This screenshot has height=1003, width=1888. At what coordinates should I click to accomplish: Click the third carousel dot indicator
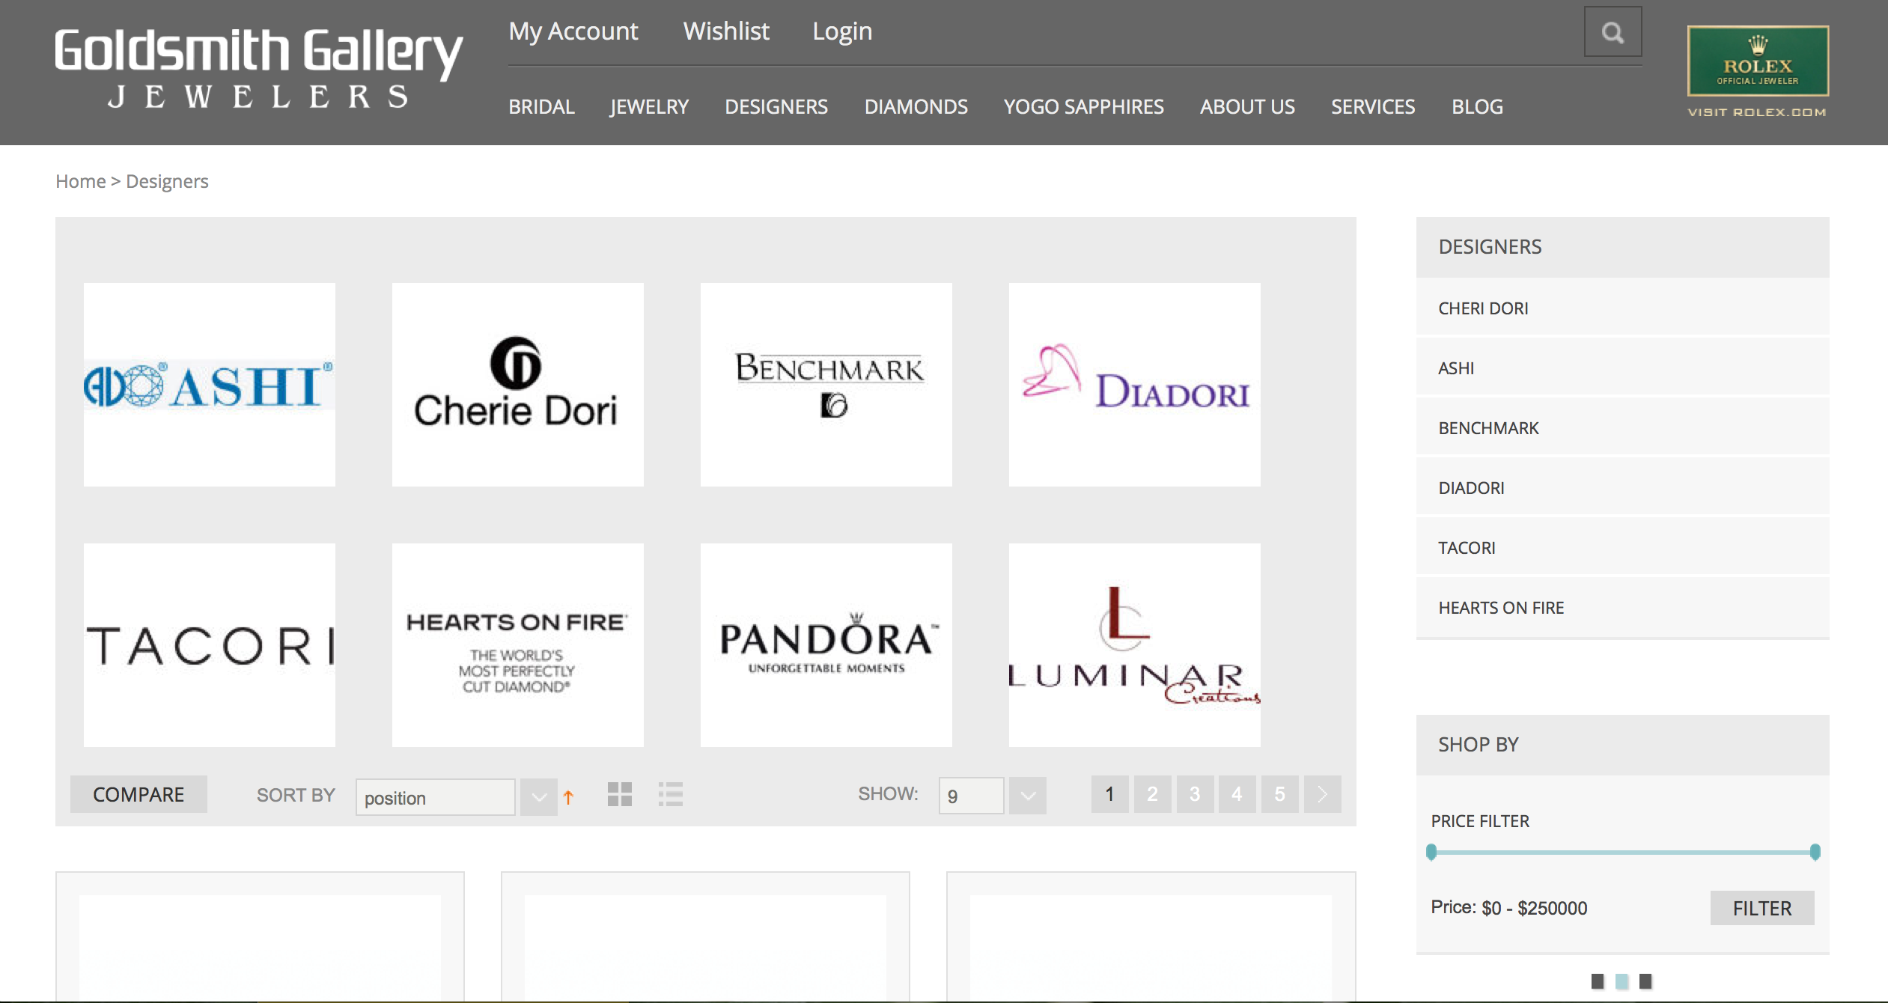1645,981
